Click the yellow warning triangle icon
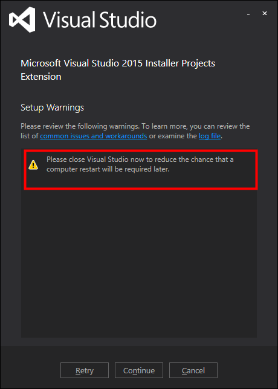278x389 pixels. click(x=33, y=165)
